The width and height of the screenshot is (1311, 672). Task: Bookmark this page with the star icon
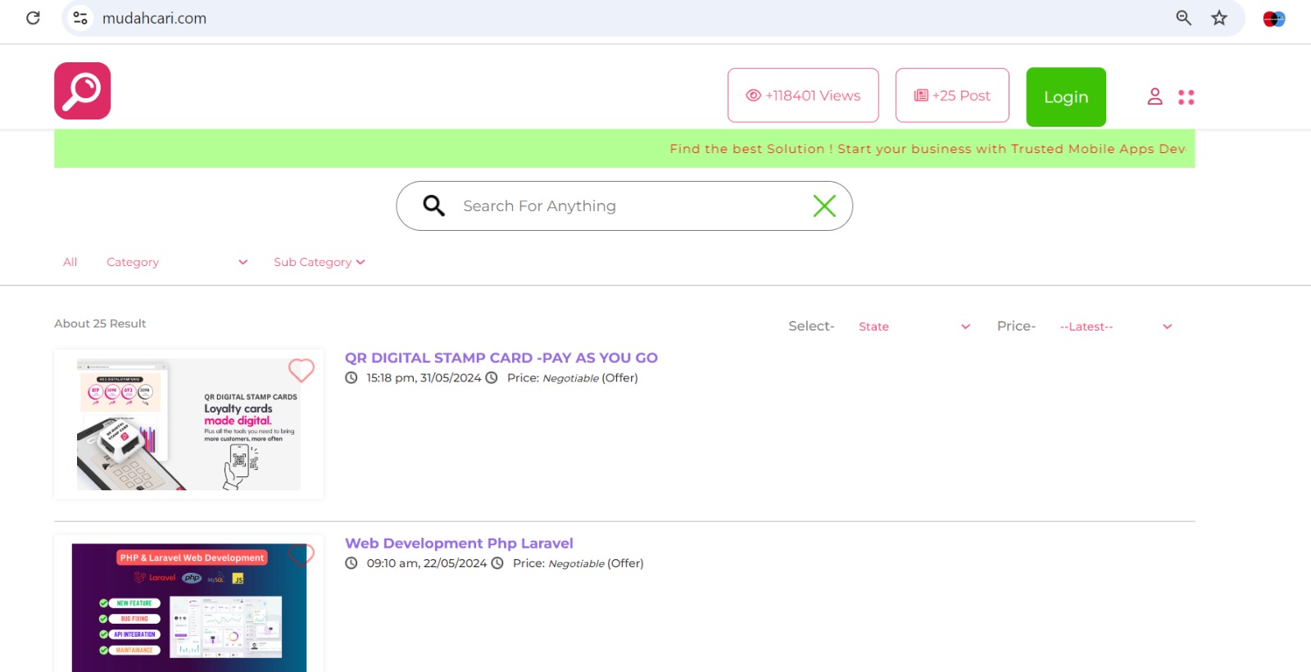(x=1219, y=18)
